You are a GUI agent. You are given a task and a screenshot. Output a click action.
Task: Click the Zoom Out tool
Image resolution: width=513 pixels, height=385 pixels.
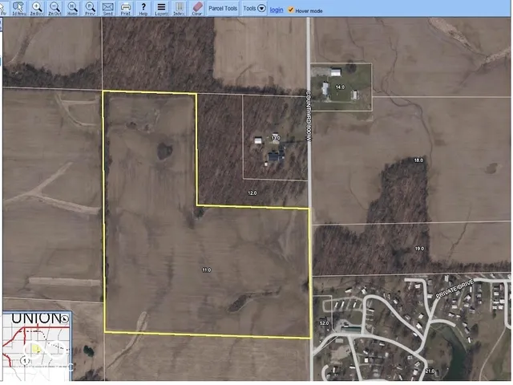click(x=55, y=9)
